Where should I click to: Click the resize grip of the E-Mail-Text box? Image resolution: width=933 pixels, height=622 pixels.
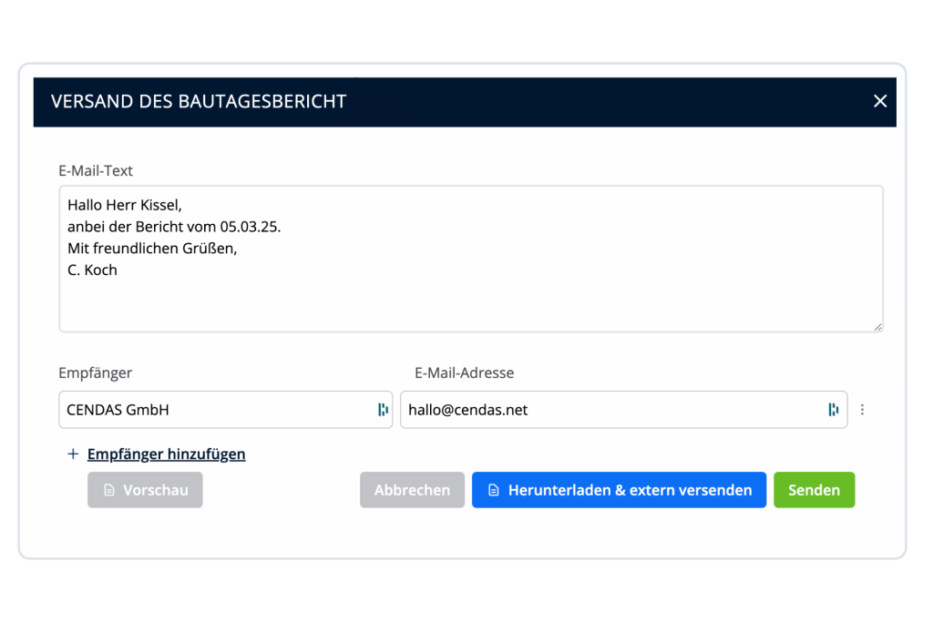pos(877,325)
